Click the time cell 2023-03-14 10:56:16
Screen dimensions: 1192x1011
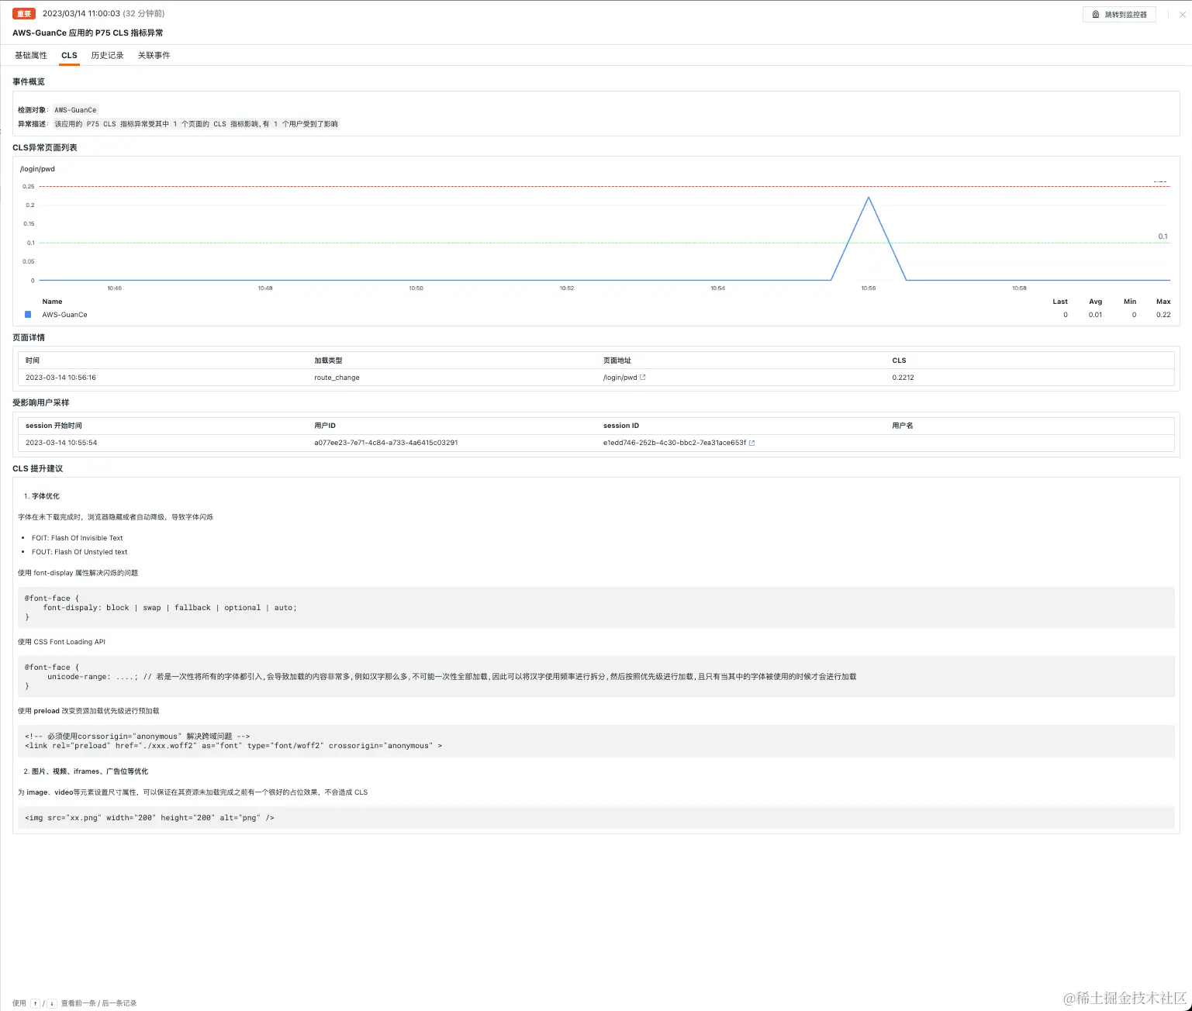[x=60, y=378]
